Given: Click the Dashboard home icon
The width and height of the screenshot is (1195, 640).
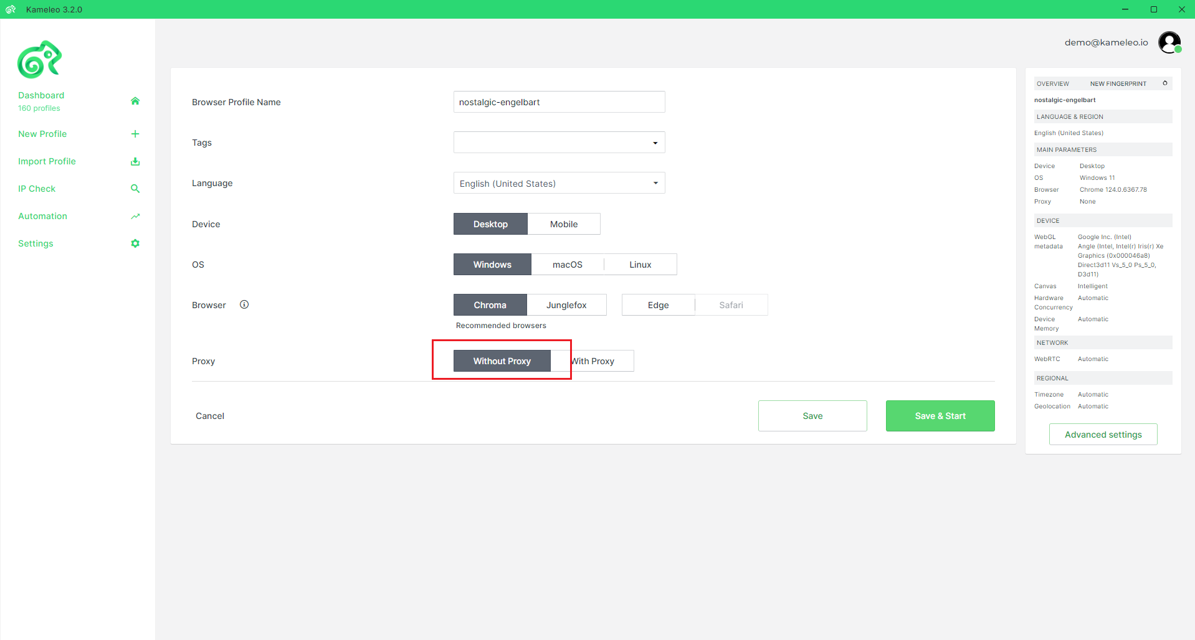Looking at the screenshot, I should tap(135, 101).
